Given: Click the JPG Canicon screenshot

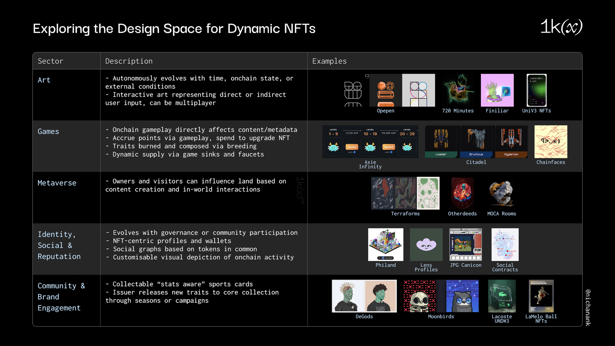Looking at the screenshot, I should point(466,245).
